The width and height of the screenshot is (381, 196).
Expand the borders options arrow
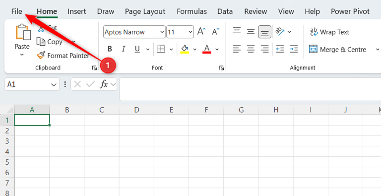coord(171,49)
